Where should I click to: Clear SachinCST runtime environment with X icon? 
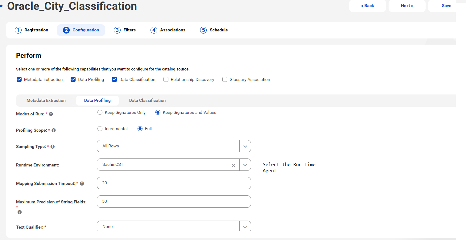click(233, 166)
